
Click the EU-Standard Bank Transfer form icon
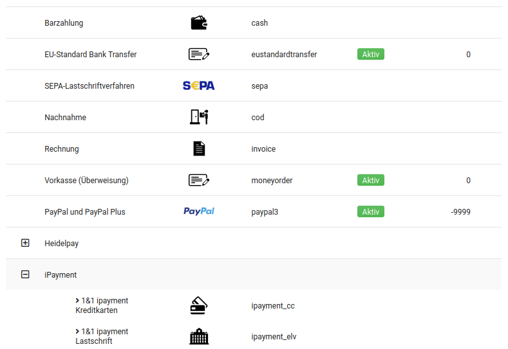(199, 55)
